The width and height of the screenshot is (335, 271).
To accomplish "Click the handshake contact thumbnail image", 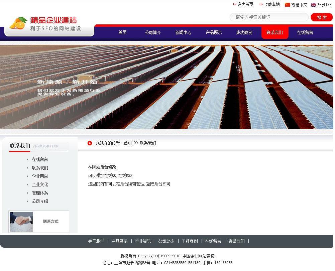I will (21, 222).
